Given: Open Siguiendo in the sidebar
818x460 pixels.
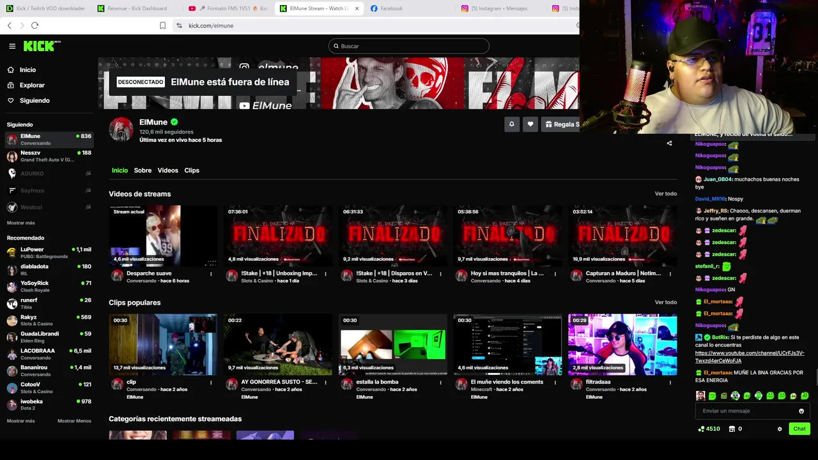Looking at the screenshot, I should [x=35, y=100].
